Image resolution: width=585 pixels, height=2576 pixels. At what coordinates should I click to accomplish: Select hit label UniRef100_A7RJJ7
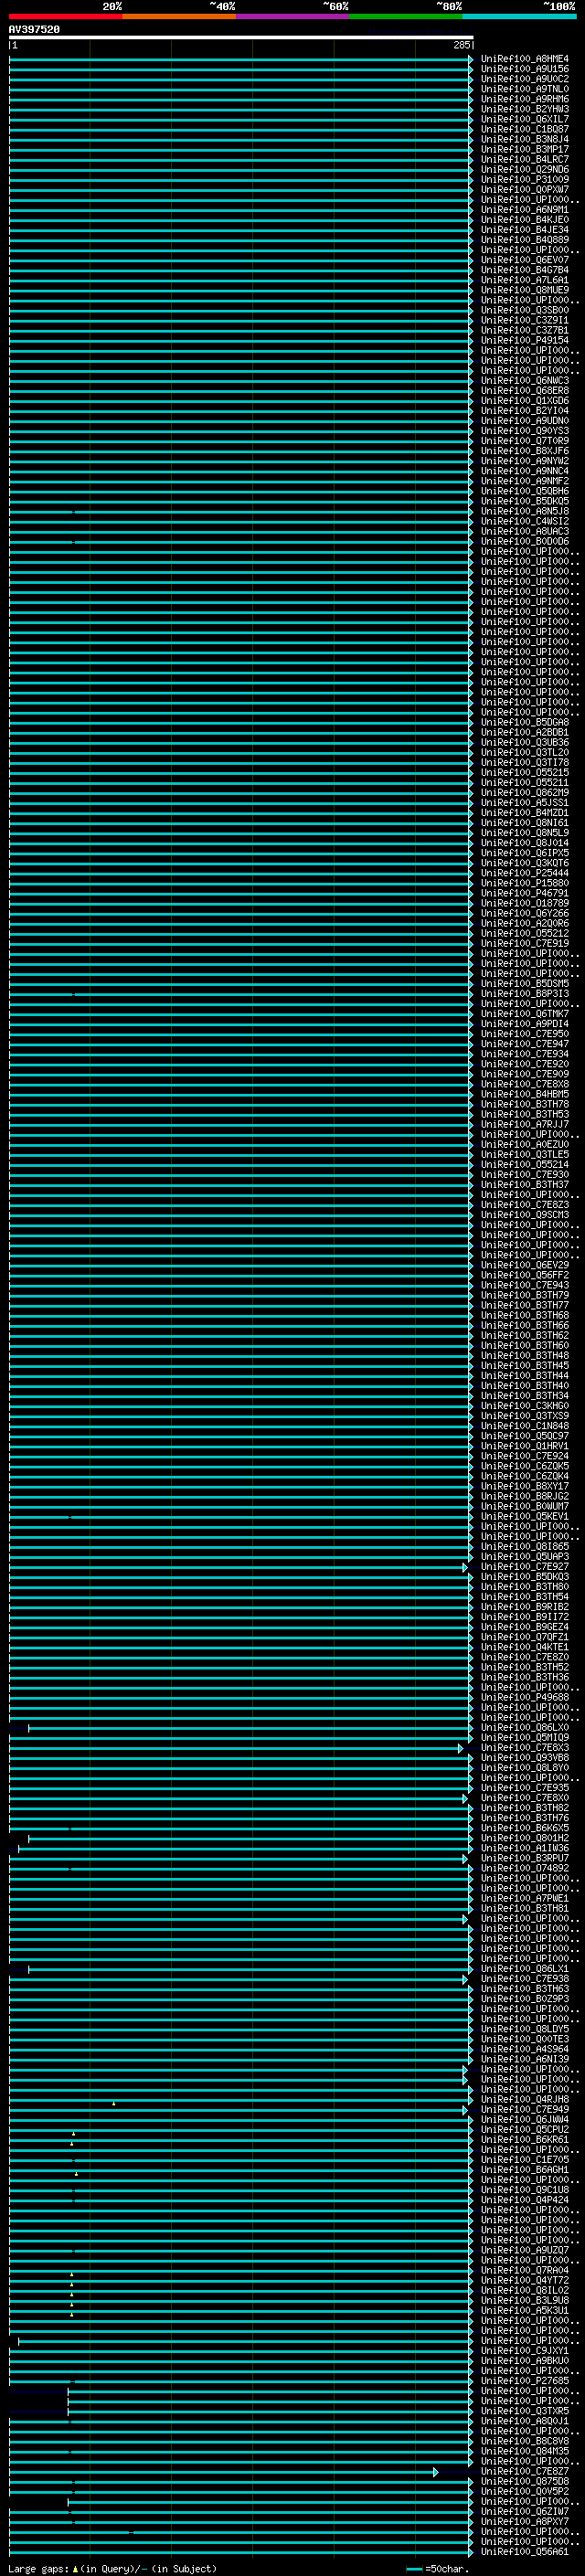click(x=525, y=1124)
